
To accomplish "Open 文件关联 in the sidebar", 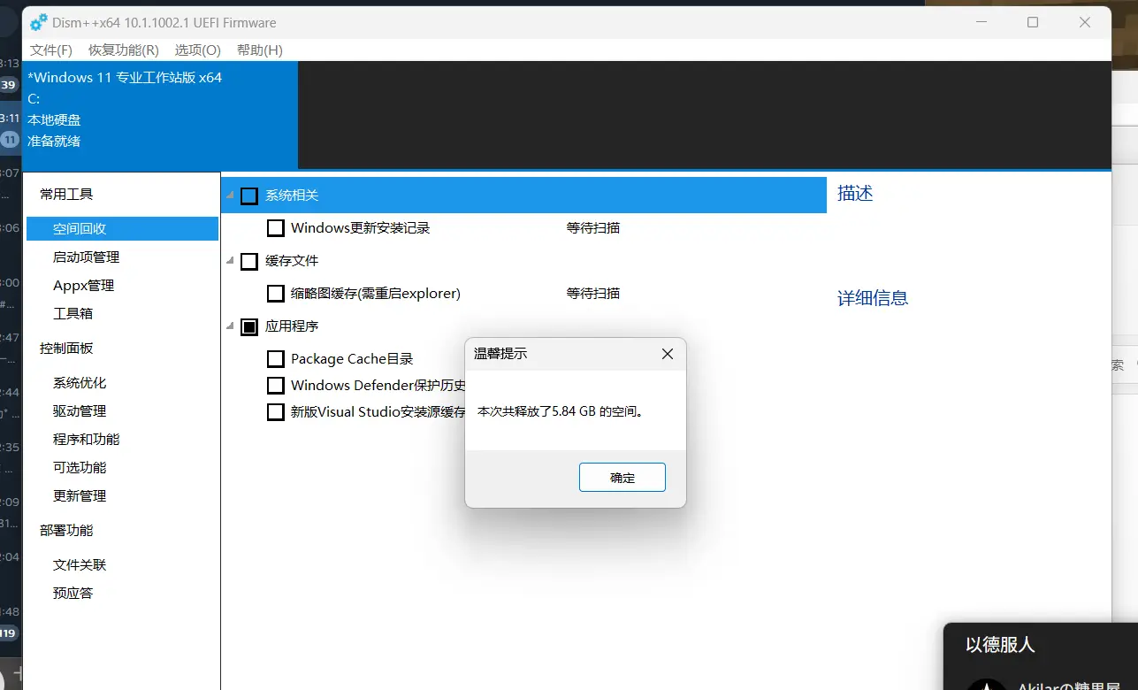I will point(80,564).
